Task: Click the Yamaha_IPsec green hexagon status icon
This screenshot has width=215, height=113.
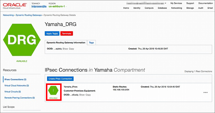Action: [53, 90]
